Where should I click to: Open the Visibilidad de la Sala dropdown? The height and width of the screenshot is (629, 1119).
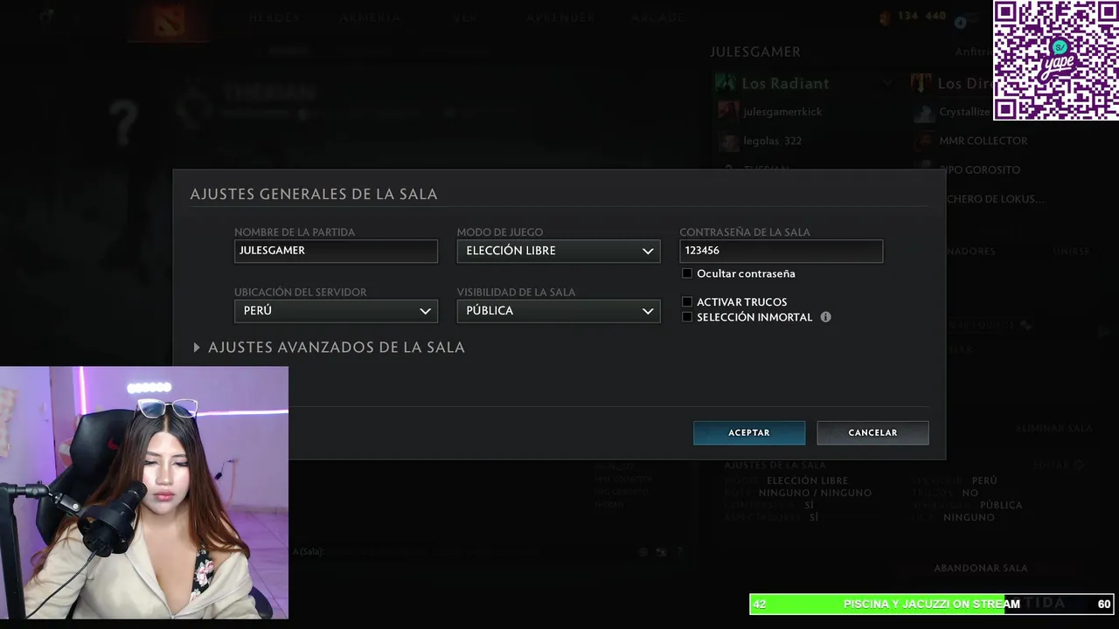point(559,311)
